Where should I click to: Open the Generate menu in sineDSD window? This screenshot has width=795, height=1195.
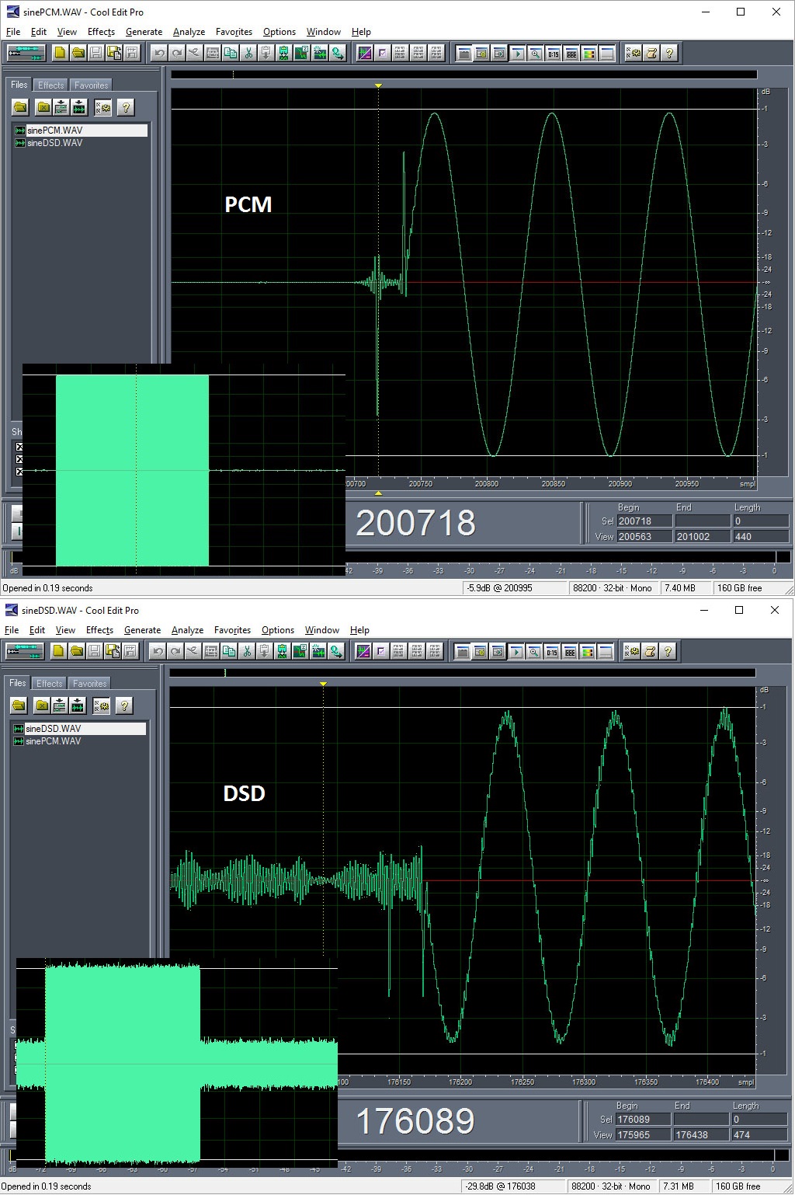(x=142, y=630)
